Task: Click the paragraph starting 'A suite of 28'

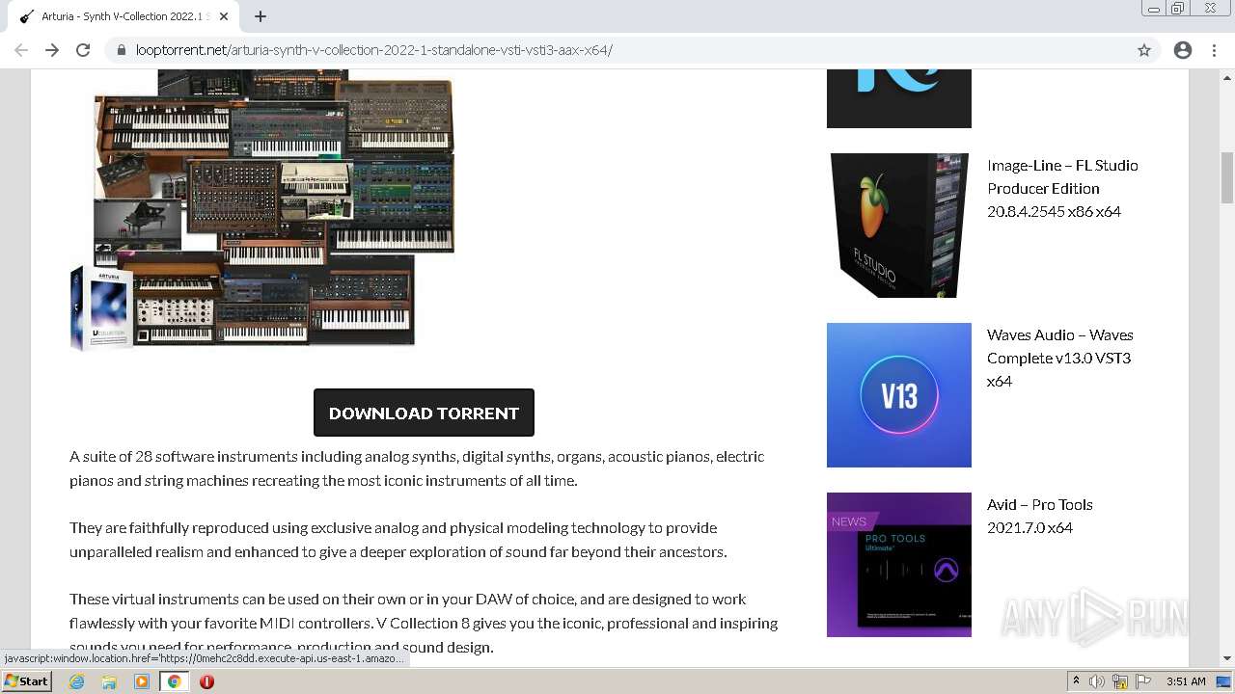Action: 417,468
